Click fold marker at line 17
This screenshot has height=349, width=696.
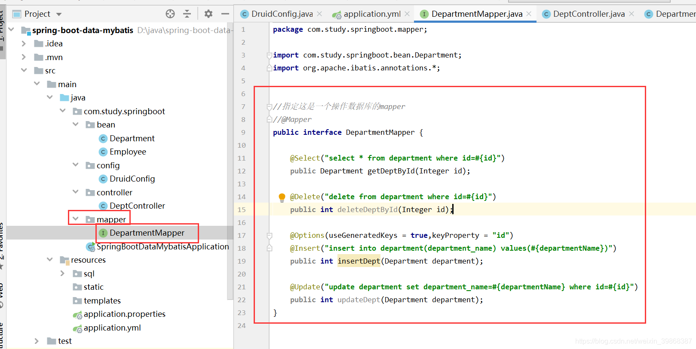click(x=269, y=236)
